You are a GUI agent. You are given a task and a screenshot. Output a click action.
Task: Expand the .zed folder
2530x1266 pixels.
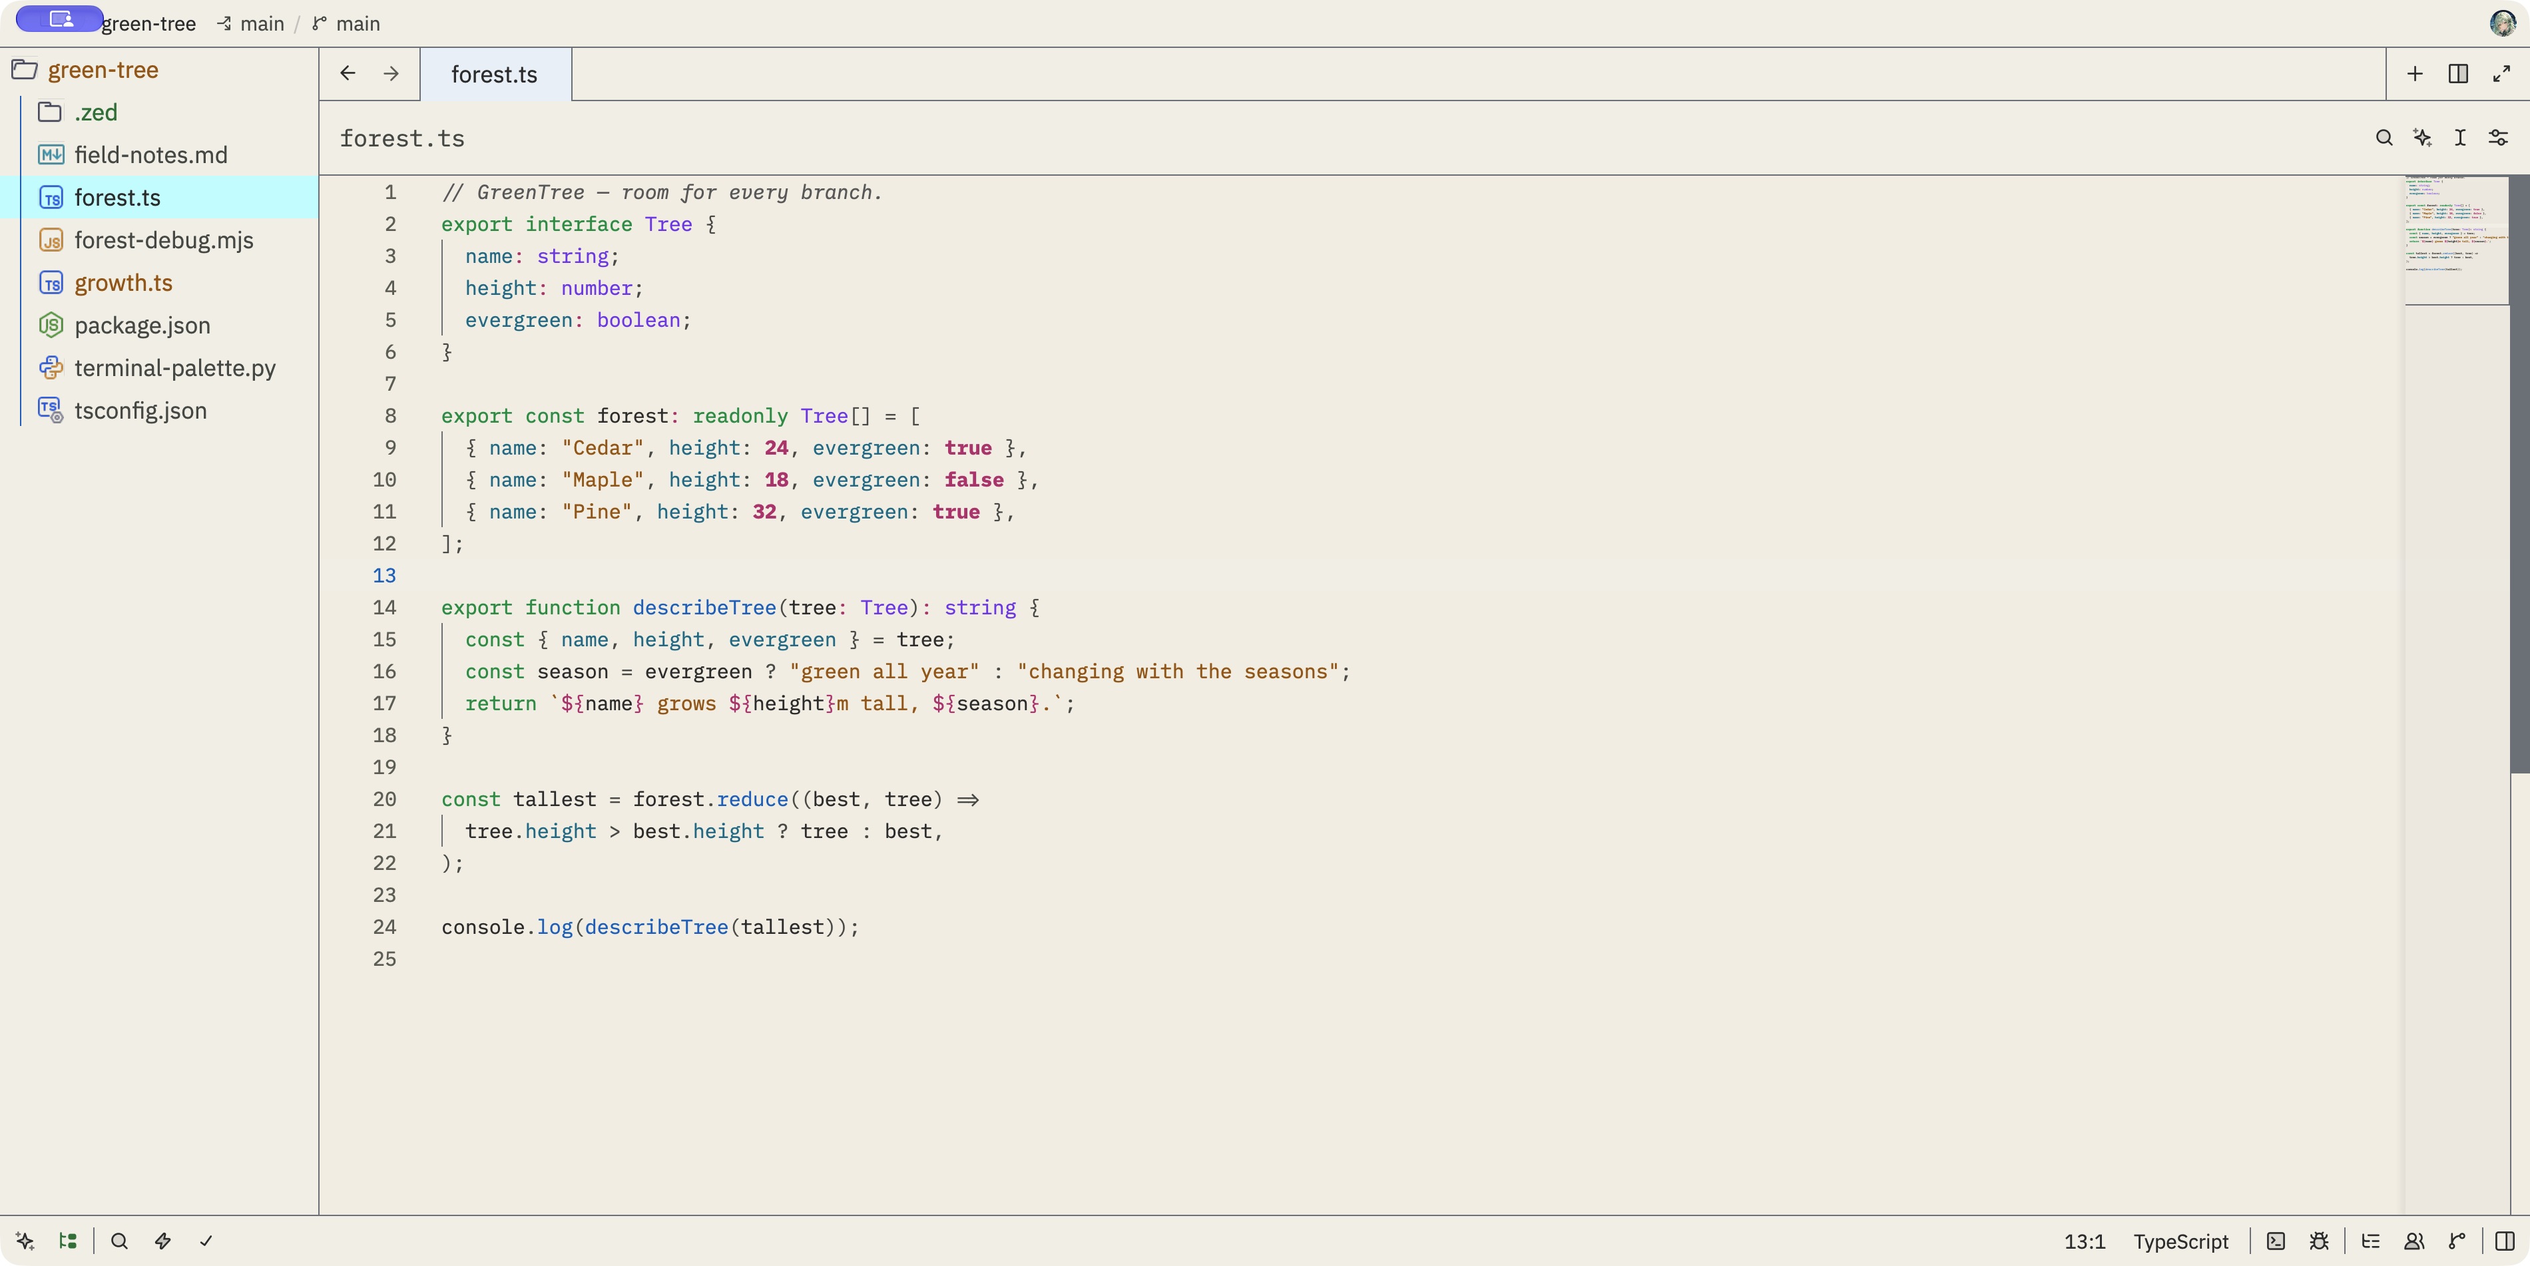point(159,112)
